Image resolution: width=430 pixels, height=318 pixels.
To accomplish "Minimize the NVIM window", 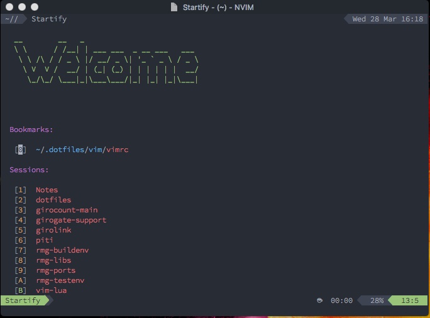I will (x=22, y=7).
